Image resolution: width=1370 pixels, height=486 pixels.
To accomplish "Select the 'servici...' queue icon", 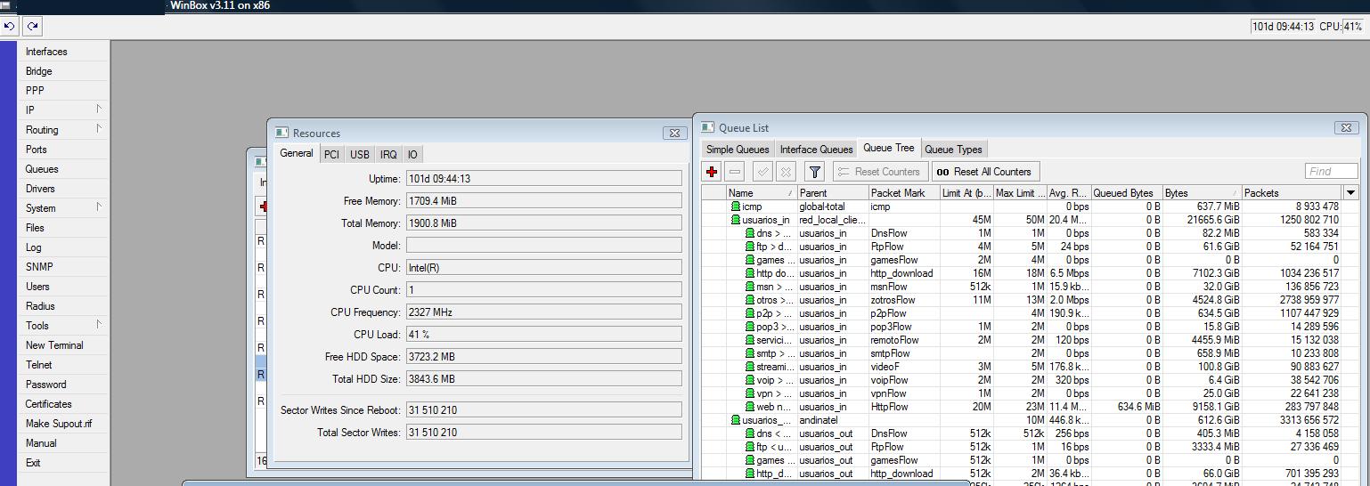I will [x=750, y=340].
